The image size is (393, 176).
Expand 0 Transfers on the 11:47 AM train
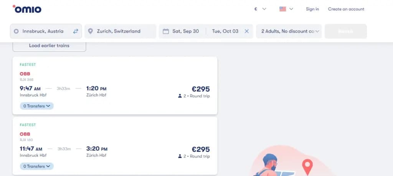[x=37, y=166]
